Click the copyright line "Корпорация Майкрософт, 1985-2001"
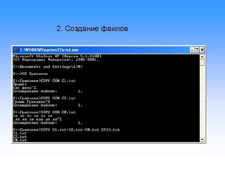Screen dimensions: 225x169 pos(56,60)
